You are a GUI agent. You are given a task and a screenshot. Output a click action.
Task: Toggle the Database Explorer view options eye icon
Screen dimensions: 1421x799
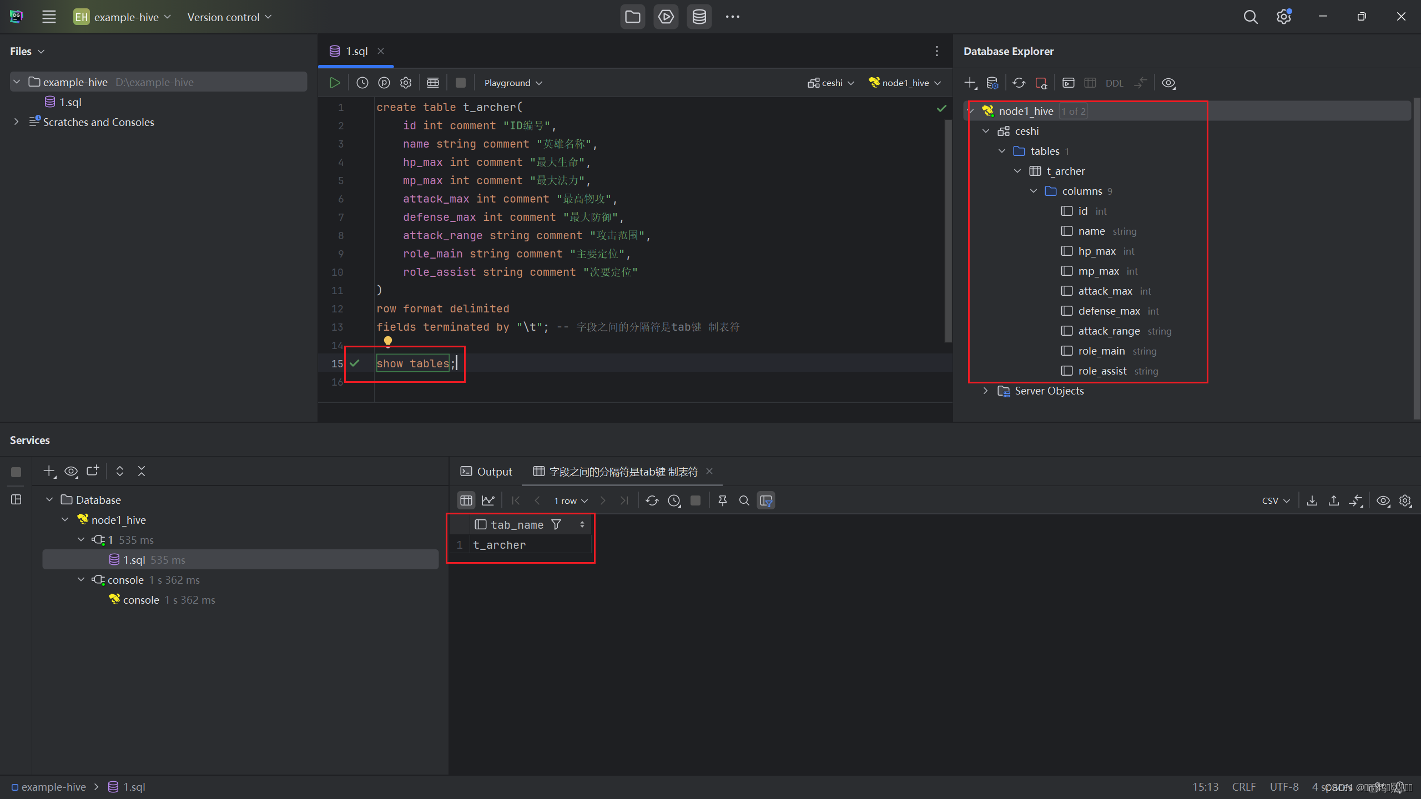(1168, 83)
